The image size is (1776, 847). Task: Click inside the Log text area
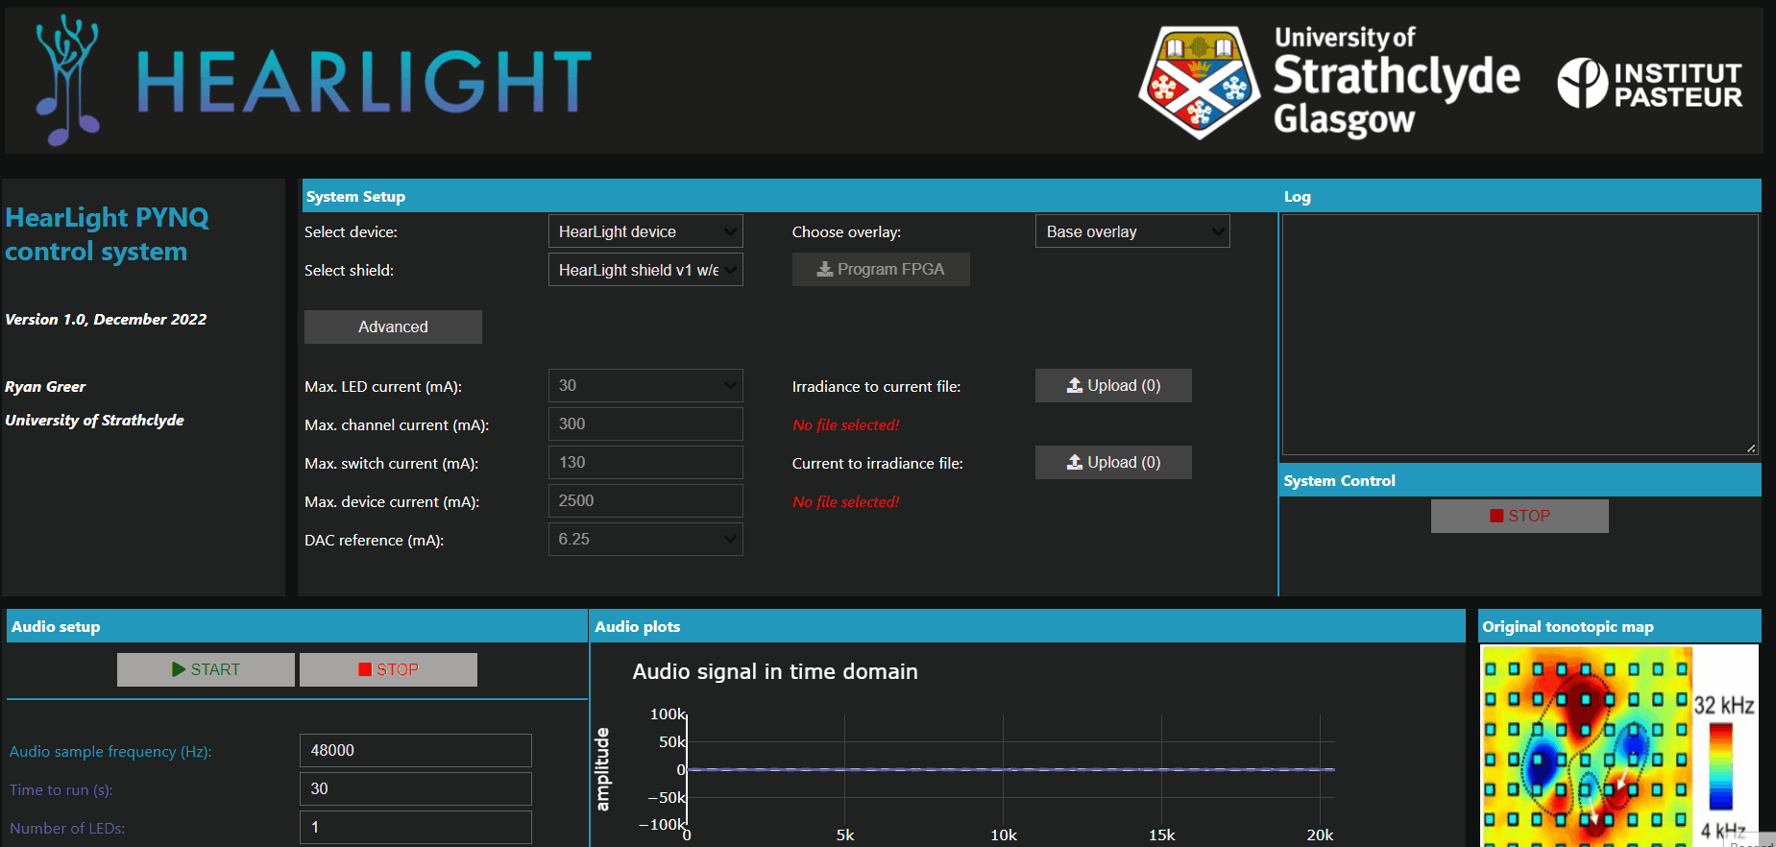[x=1521, y=334]
